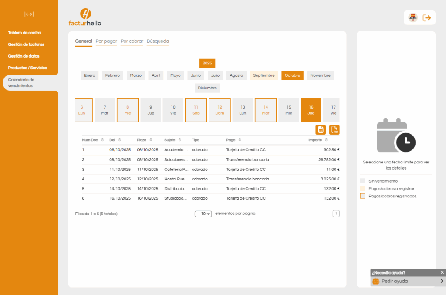Go to page 1 of table
The height and width of the screenshot is (295, 446).
point(336,214)
